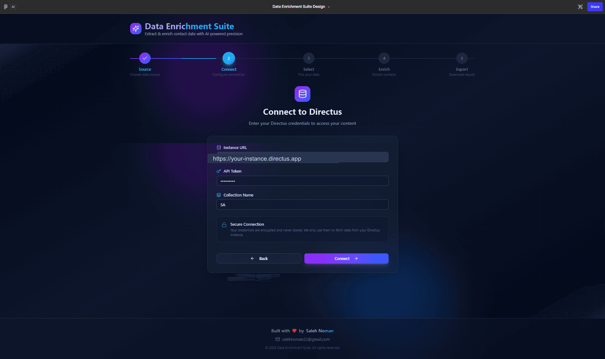Click the Connect to Directus heading
The image size is (605, 359).
tap(302, 112)
